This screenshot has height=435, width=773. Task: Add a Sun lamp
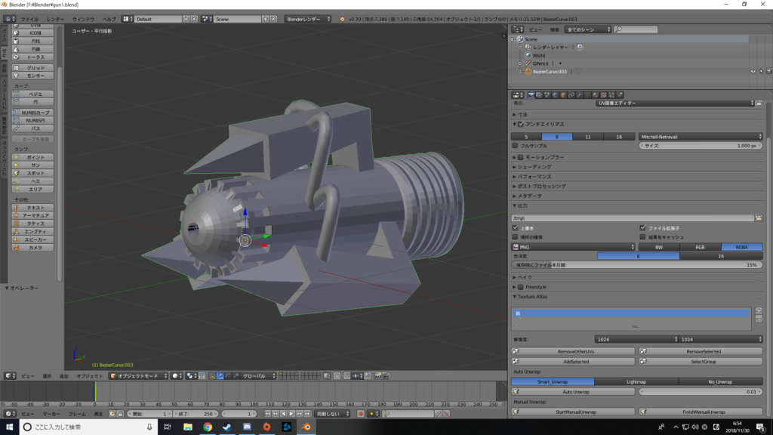coord(35,165)
